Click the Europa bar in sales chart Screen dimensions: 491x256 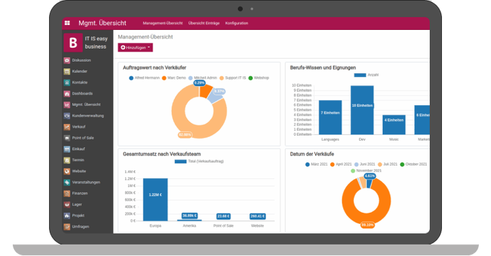click(x=155, y=199)
